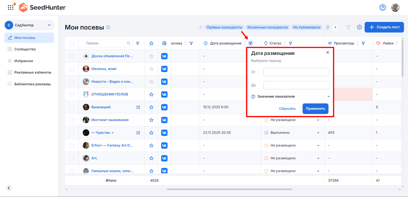
Task: Select checkbox for — Чувства. row
Action: tap(72, 133)
